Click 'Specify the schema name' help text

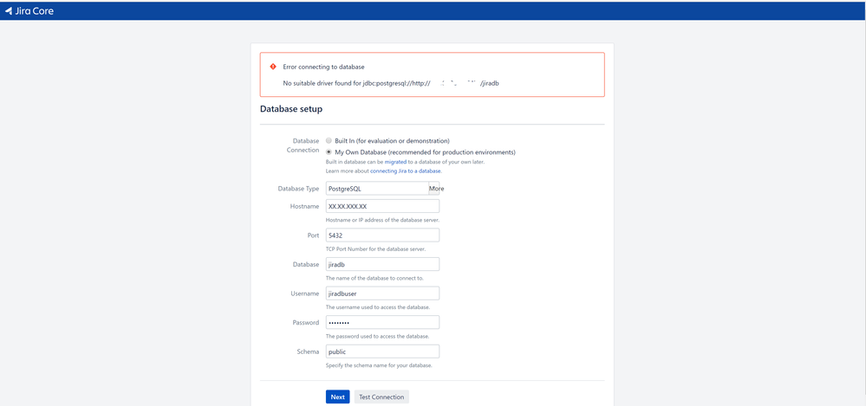tap(379, 365)
